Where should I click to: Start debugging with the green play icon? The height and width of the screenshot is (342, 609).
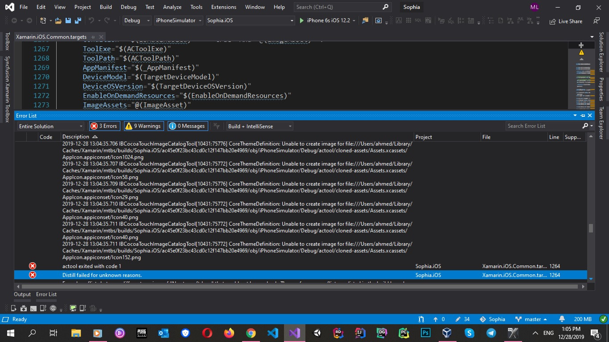(x=302, y=20)
